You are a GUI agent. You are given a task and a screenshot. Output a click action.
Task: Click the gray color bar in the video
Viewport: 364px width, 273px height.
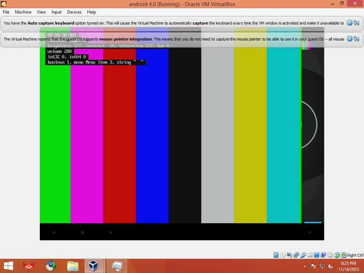point(218,135)
